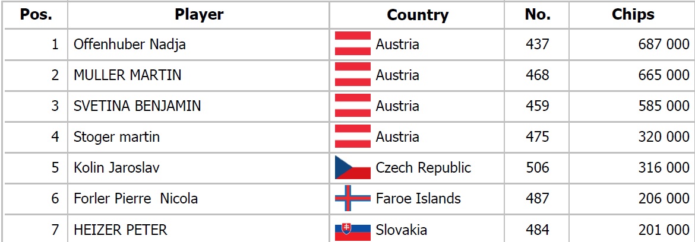Click the No. column header
Image resolution: width=695 pixels, height=242 pixels.
pos(537,15)
